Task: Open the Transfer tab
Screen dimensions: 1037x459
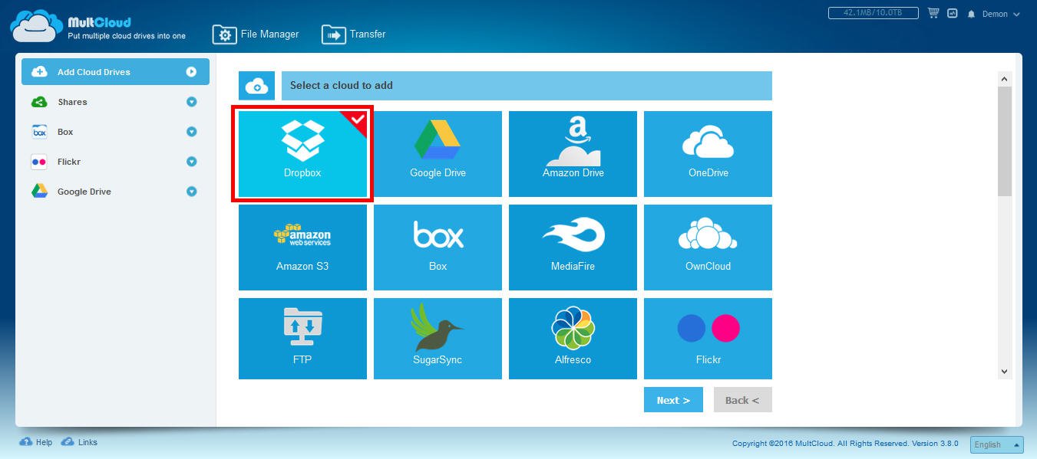Action: click(x=354, y=34)
